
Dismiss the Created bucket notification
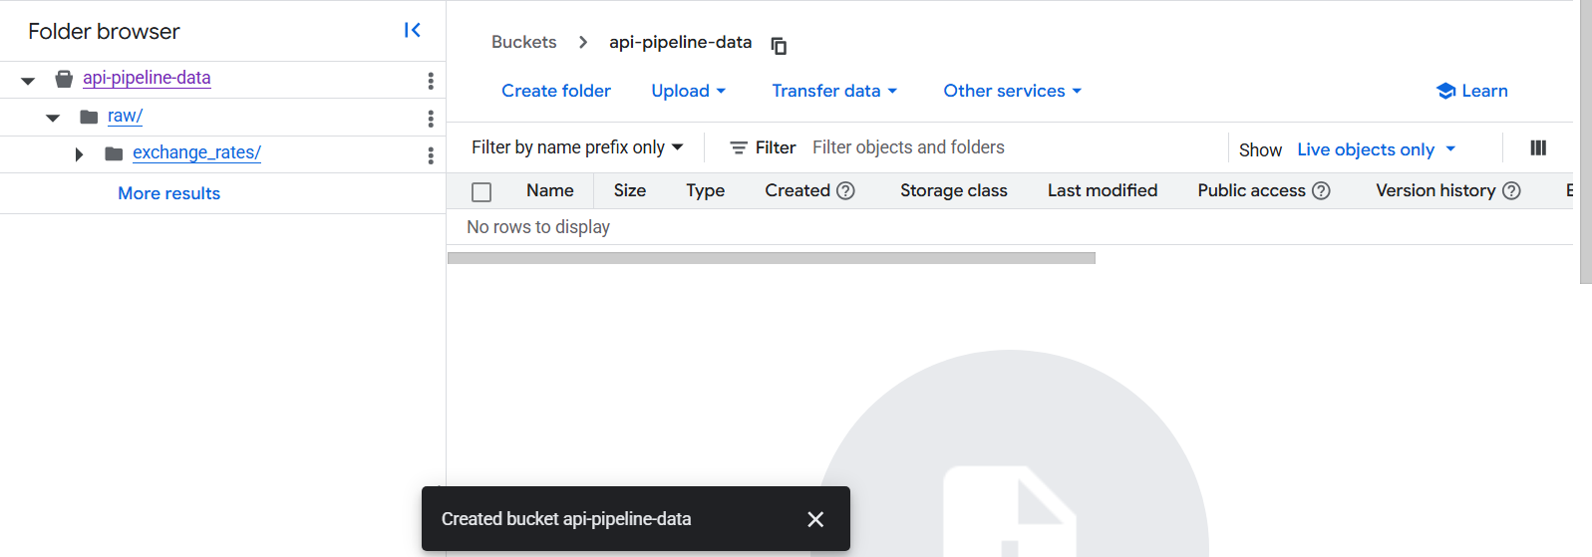click(x=815, y=519)
